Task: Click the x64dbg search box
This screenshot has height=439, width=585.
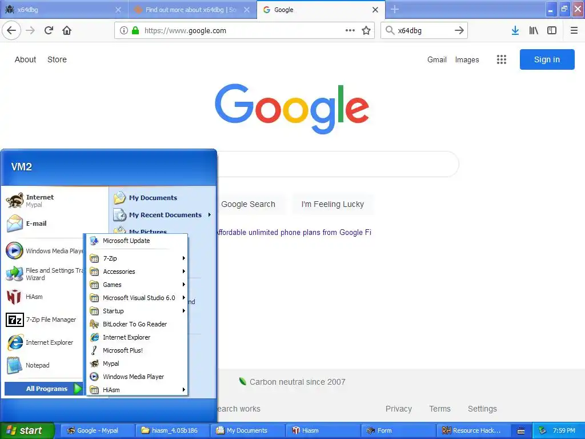Action: [424, 31]
